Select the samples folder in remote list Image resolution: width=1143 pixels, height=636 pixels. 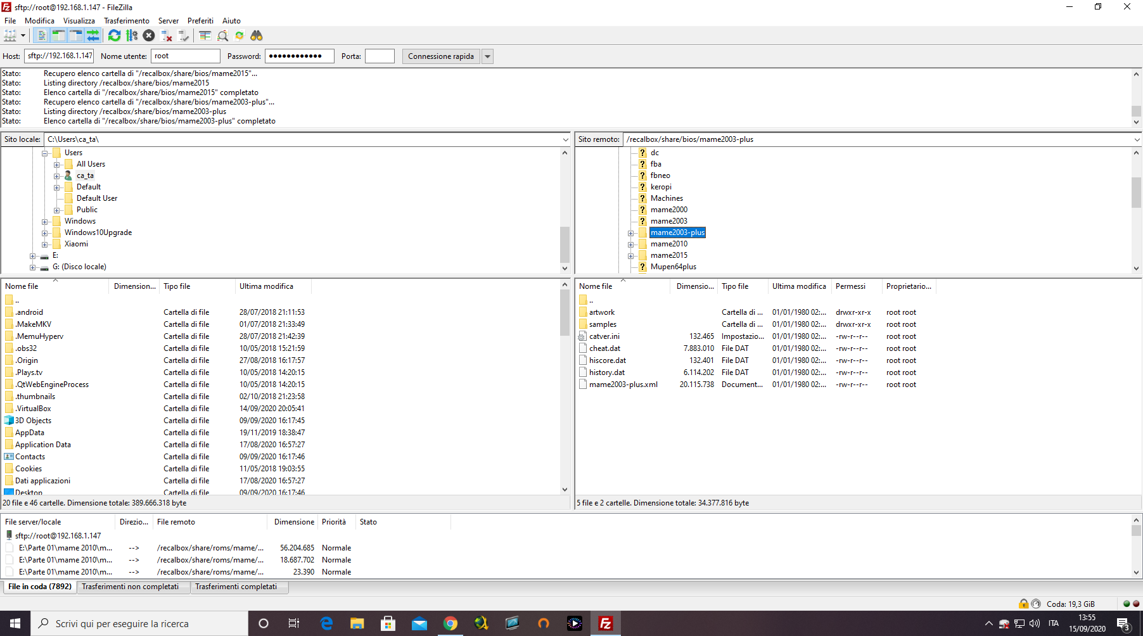tap(603, 324)
